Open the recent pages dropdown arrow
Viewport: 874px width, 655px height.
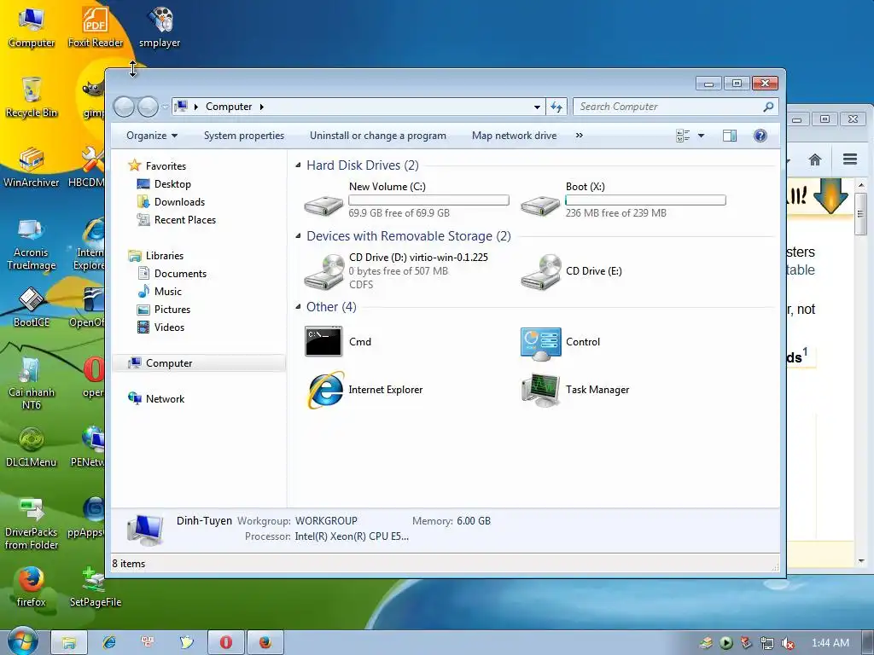tap(165, 107)
